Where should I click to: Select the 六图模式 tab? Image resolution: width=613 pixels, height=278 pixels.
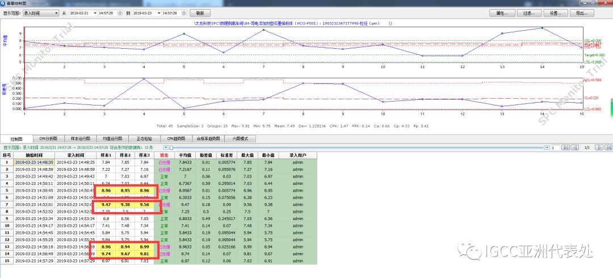click(241, 138)
